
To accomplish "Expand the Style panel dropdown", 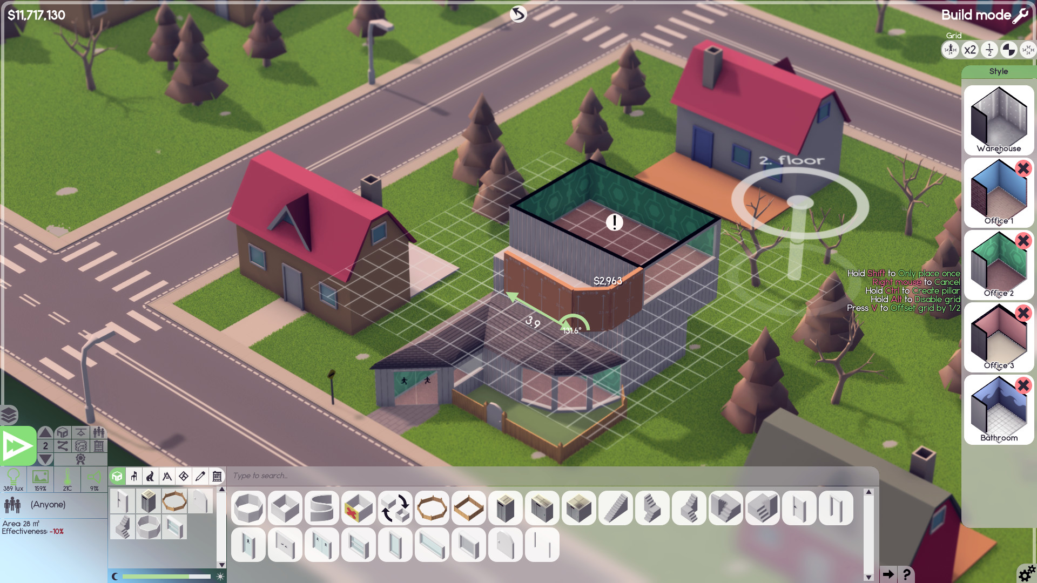I will pos(998,71).
